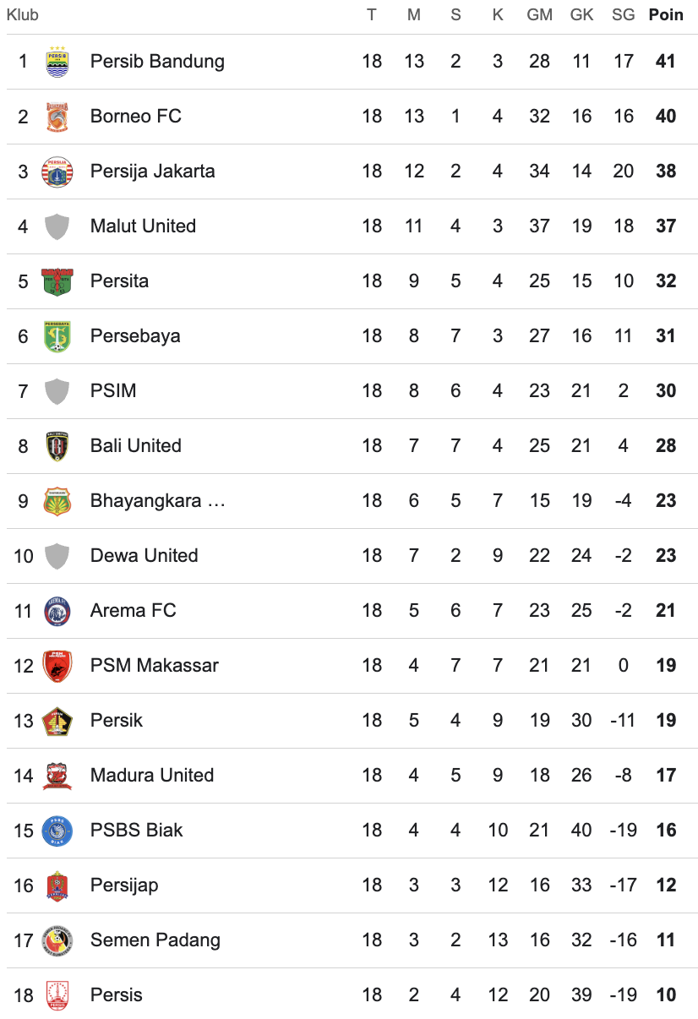The height and width of the screenshot is (1019, 698).
Task: Click the Borneo FC club logo
Action: click(x=57, y=117)
